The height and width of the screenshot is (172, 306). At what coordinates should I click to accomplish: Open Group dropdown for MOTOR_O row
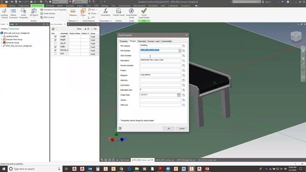(94, 51)
